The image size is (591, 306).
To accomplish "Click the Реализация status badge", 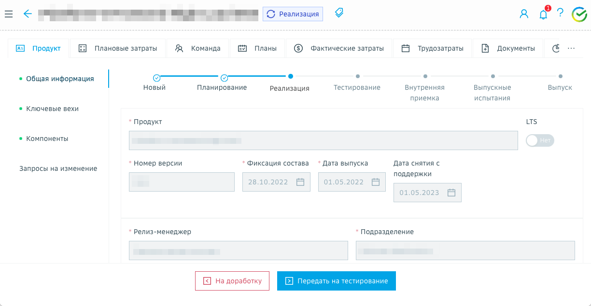I will pos(293,14).
